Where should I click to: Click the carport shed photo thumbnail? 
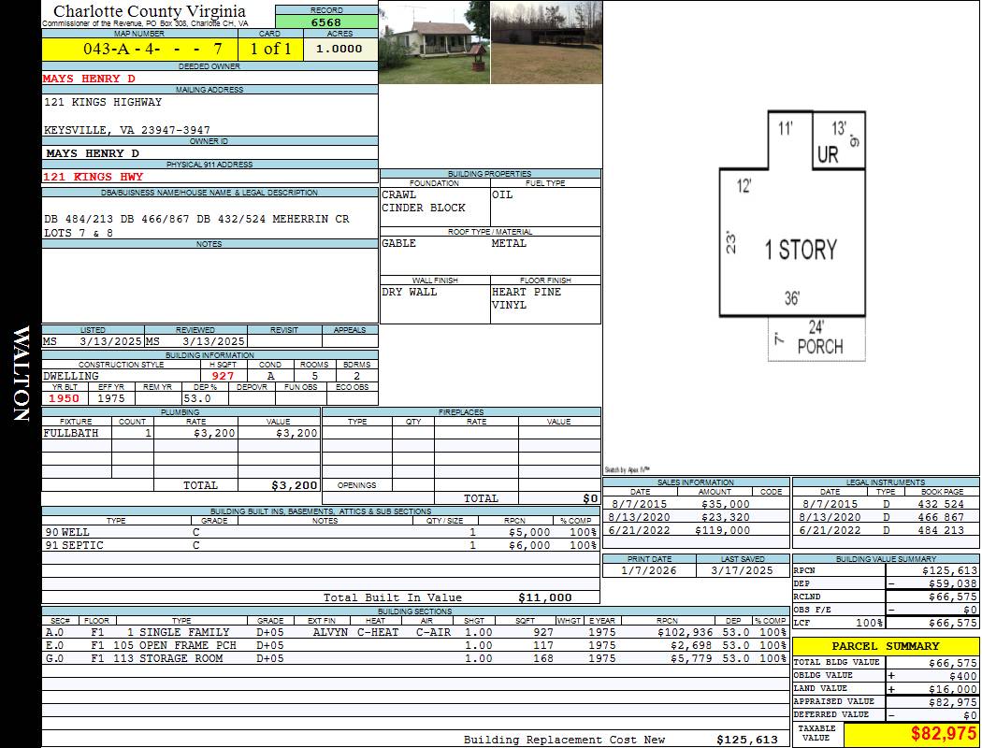pyautogui.click(x=545, y=42)
